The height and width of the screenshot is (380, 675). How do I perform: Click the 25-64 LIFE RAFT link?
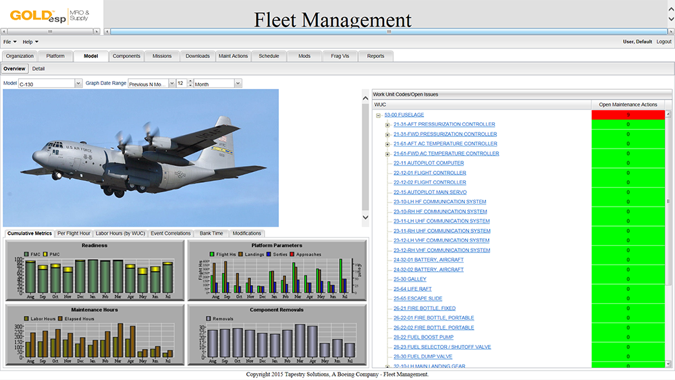411,289
